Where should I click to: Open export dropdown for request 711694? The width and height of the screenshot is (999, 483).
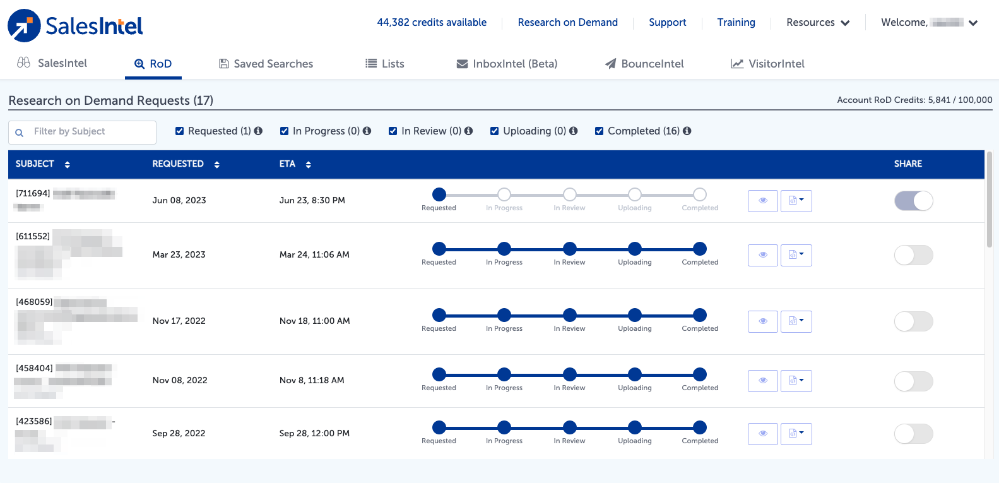796,201
